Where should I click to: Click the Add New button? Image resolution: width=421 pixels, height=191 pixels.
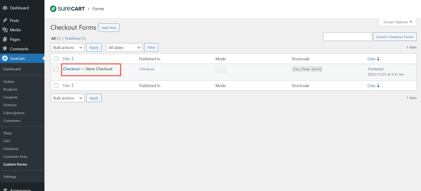pos(109,28)
